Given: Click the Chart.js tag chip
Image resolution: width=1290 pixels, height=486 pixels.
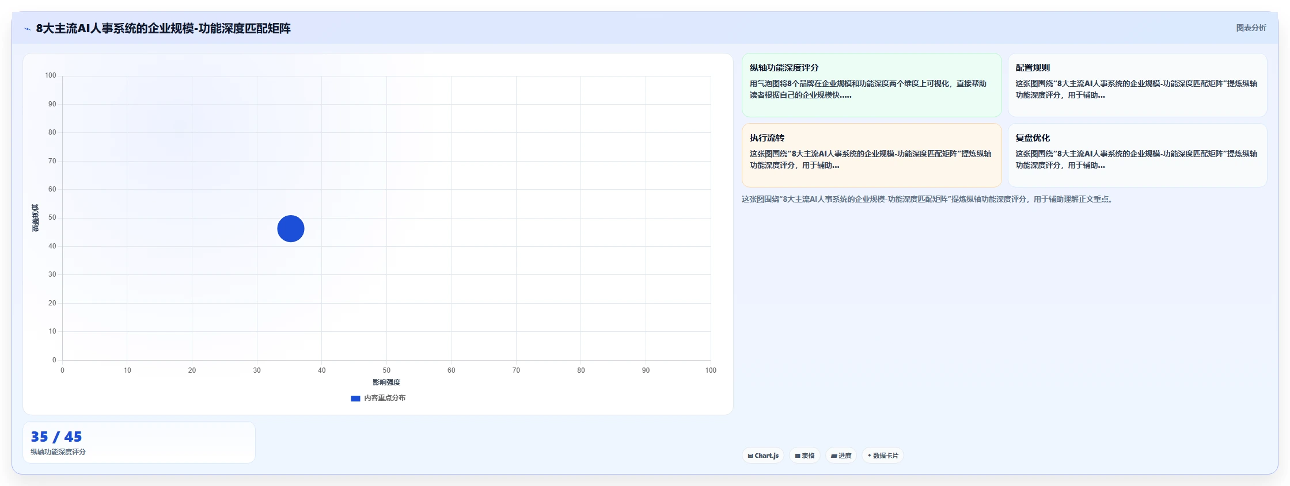Looking at the screenshot, I should (763, 456).
